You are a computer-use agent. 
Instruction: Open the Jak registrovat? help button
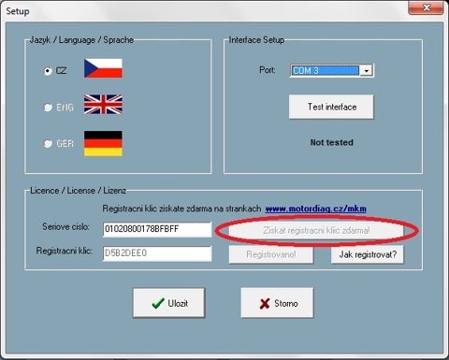pyautogui.click(x=368, y=254)
